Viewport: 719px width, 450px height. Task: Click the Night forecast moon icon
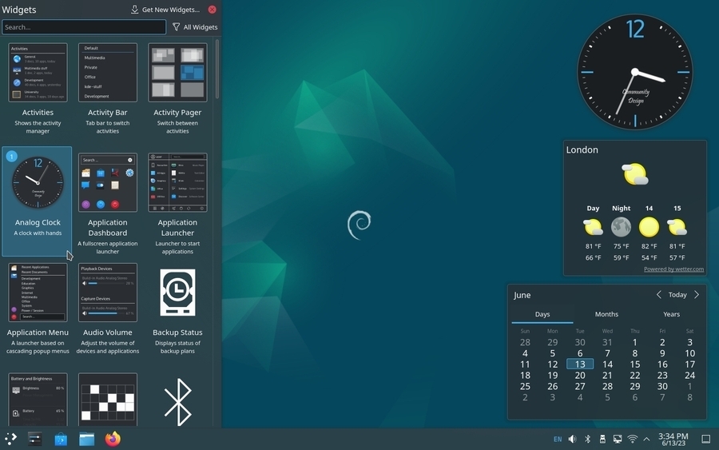pos(621,227)
